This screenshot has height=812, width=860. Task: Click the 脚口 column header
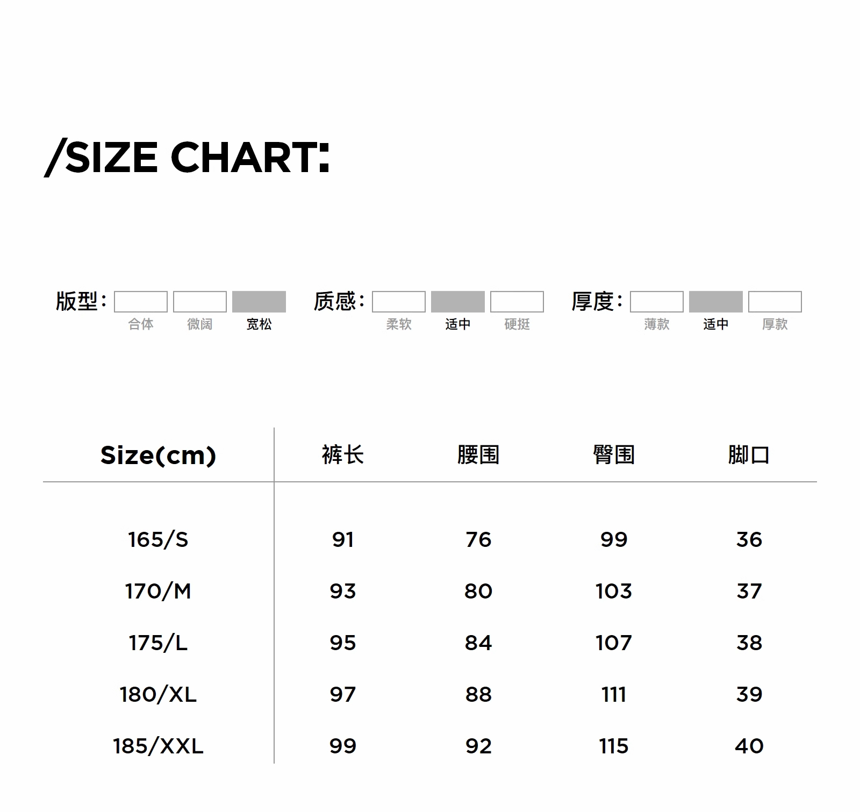[749, 455]
